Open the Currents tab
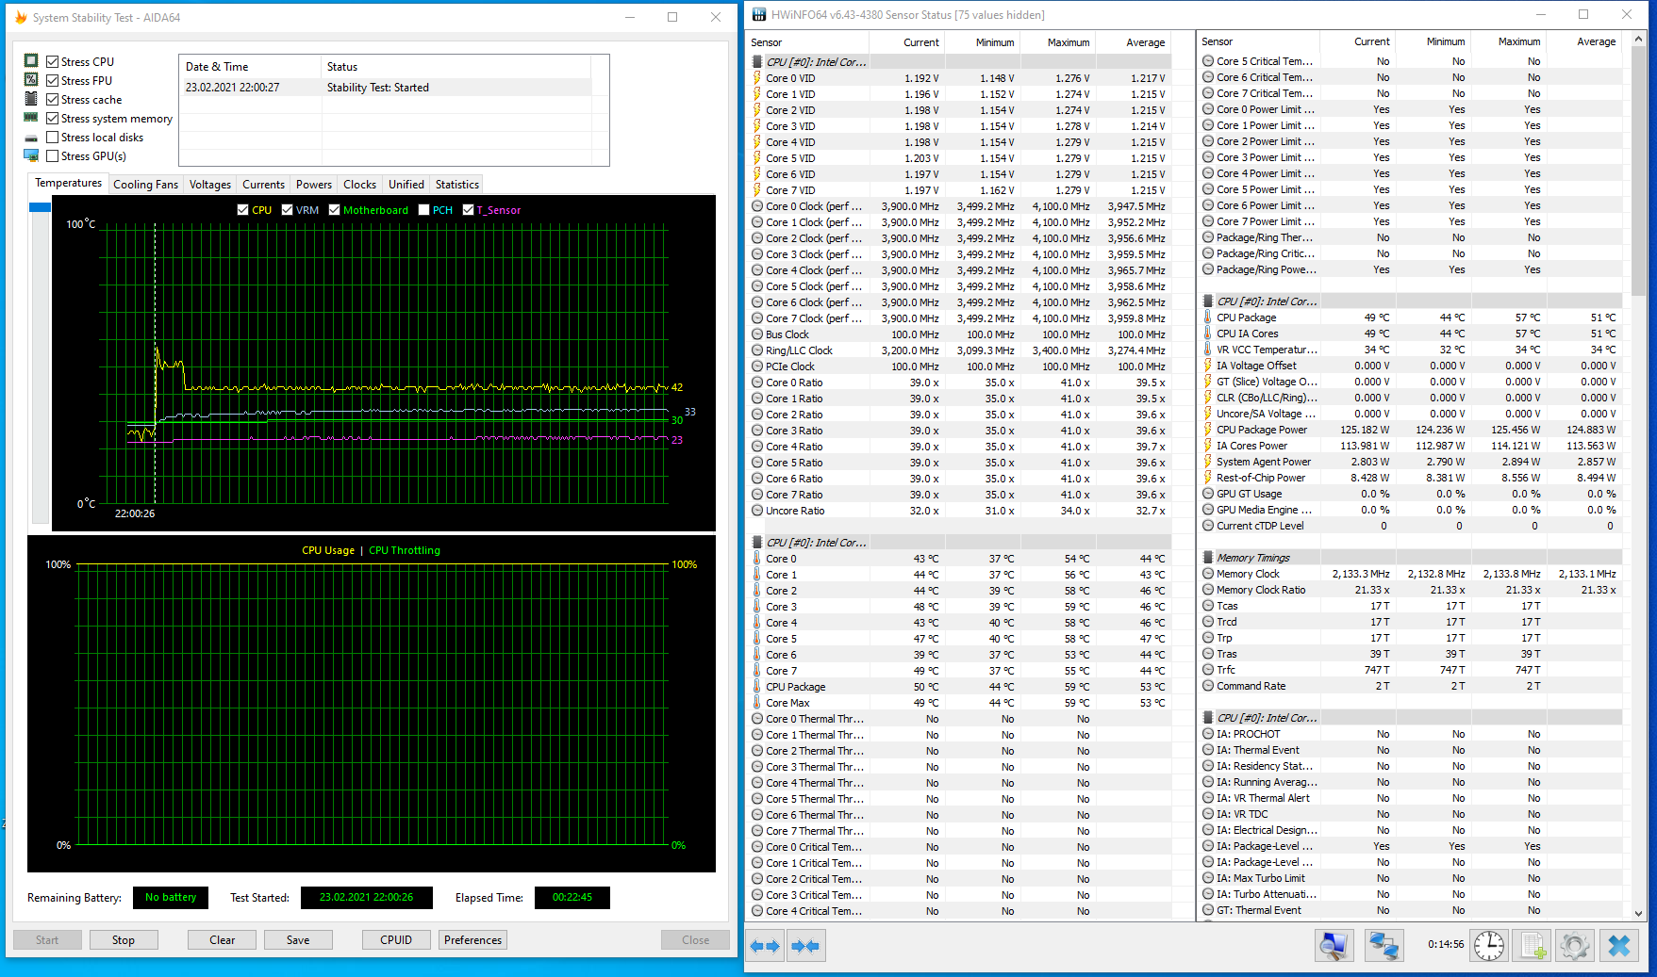The image size is (1657, 977). pos(263,185)
